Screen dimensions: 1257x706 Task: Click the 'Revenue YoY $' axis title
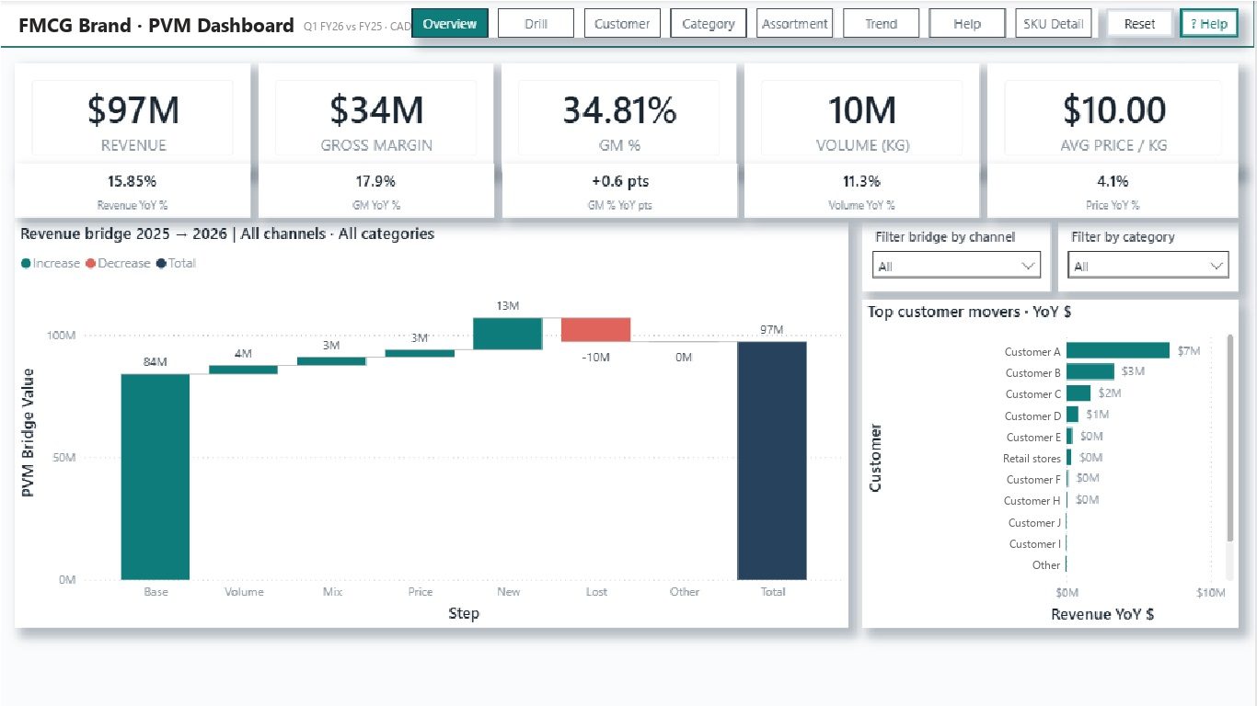point(1102,614)
